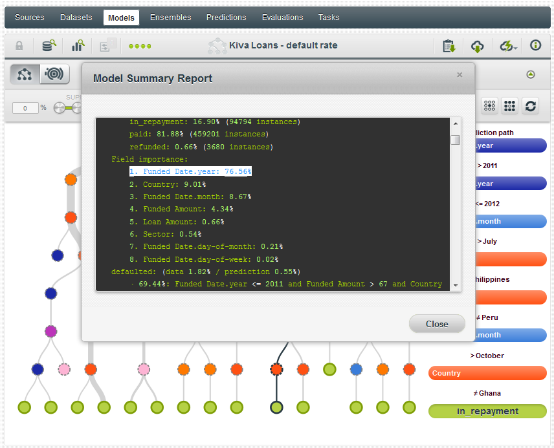Click the four green dots icon
The height and width of the screenshot is (448, 554).
[140, 46]
